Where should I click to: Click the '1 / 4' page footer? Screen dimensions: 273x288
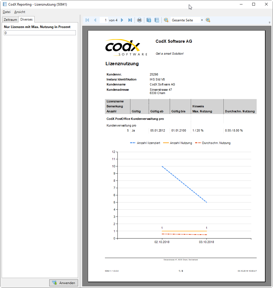(181, 271)
